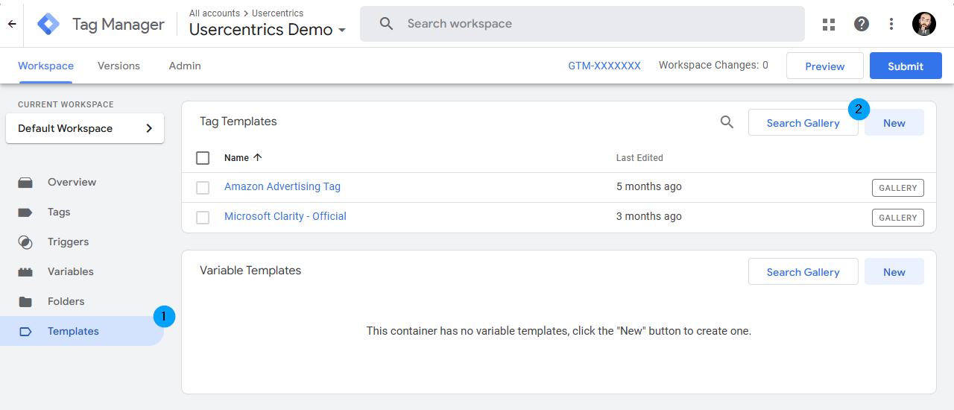Switch to the Workspace tab

(x=45, y=66)
